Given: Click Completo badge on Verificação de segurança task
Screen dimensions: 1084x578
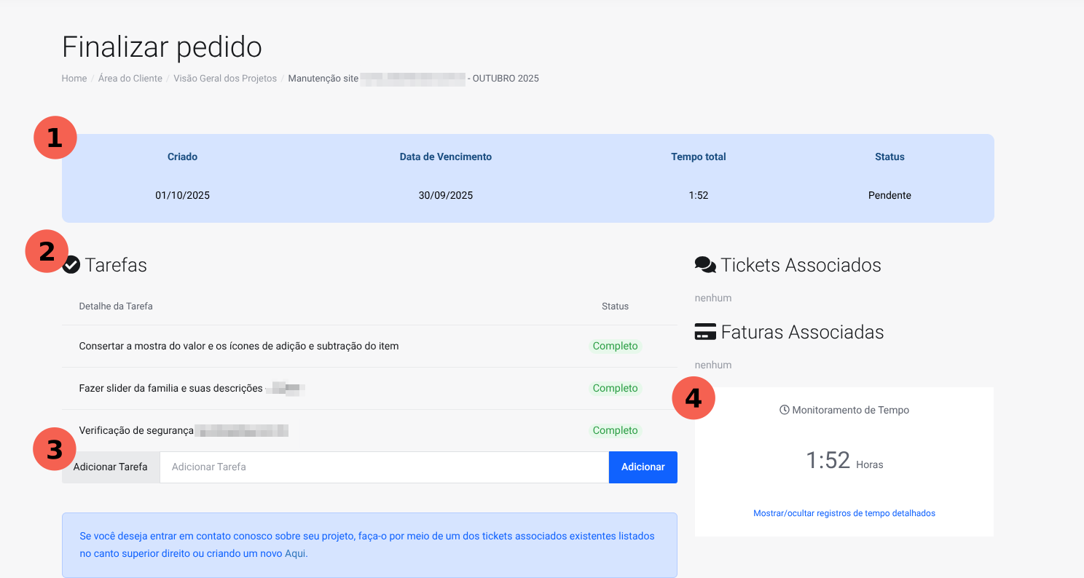Looking at the screenshot, I should [x=615, y=431].
